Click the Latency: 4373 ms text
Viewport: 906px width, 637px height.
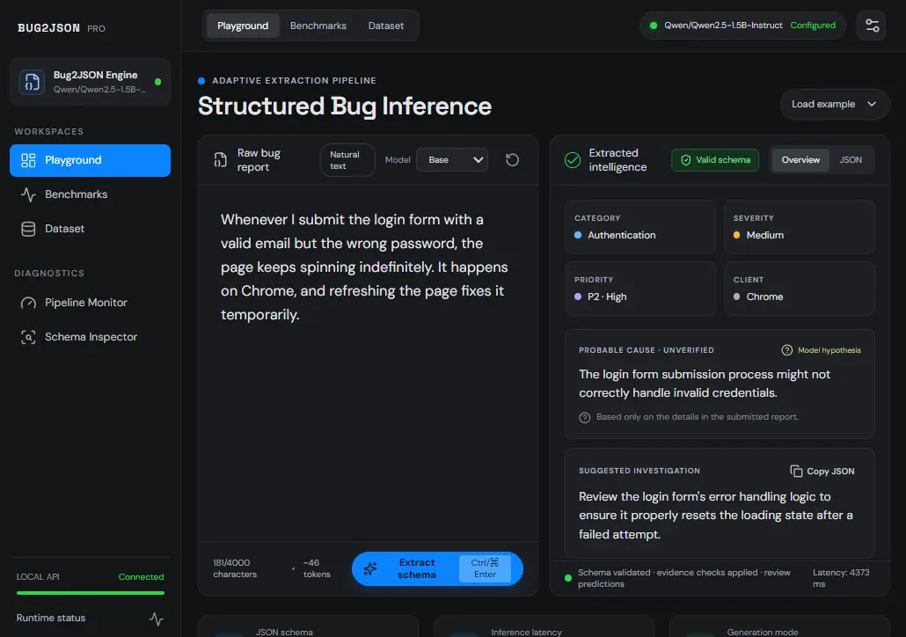(x=841, y=578)
